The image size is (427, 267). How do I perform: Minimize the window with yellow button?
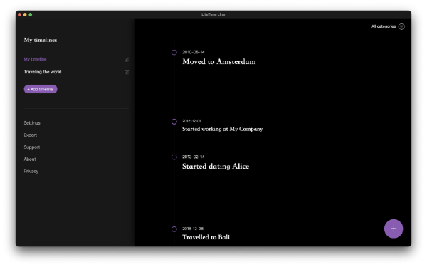25,14
